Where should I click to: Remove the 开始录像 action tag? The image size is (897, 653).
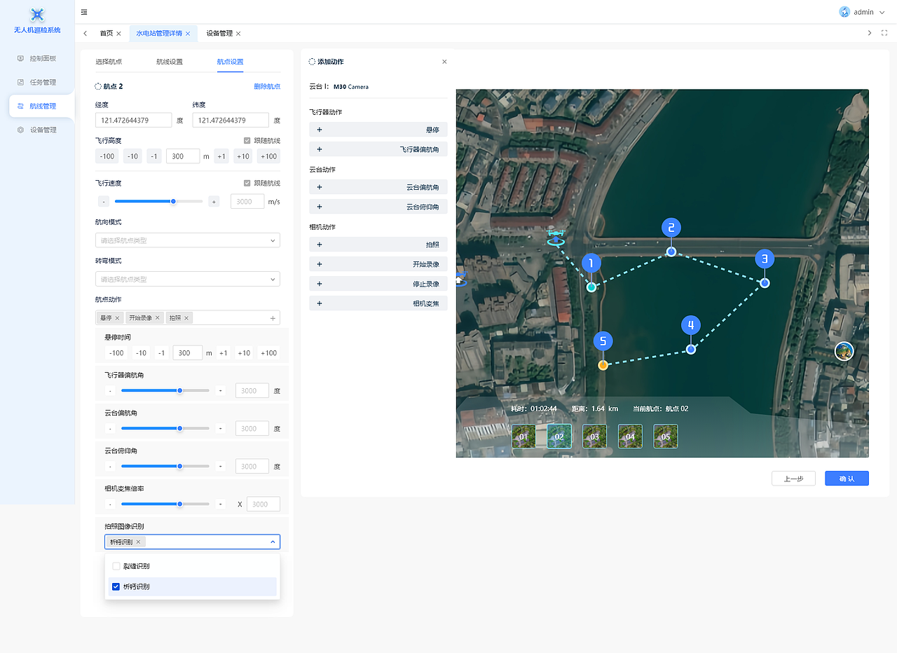click(x=158, y=317)
